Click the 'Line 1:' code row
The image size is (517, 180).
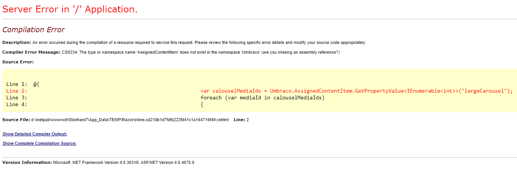pos(23,84)
